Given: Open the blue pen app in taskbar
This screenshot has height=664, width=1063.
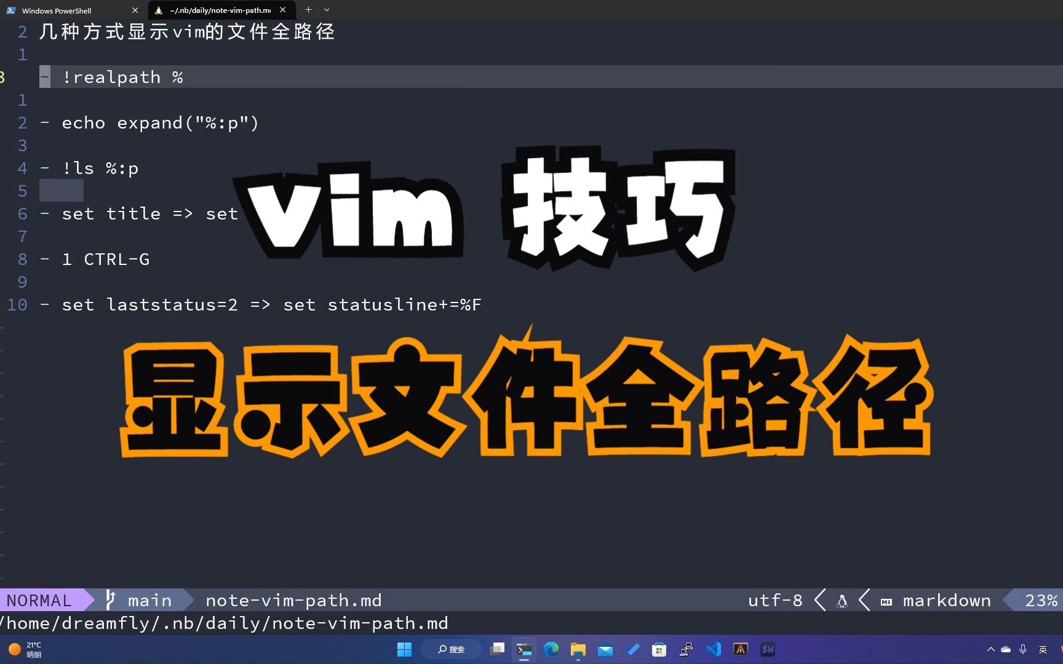Looking at the screenshot, I should [x=632, y=649].
